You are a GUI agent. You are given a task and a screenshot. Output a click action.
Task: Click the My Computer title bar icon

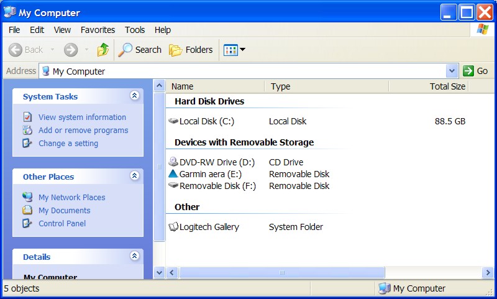[10, 12]
